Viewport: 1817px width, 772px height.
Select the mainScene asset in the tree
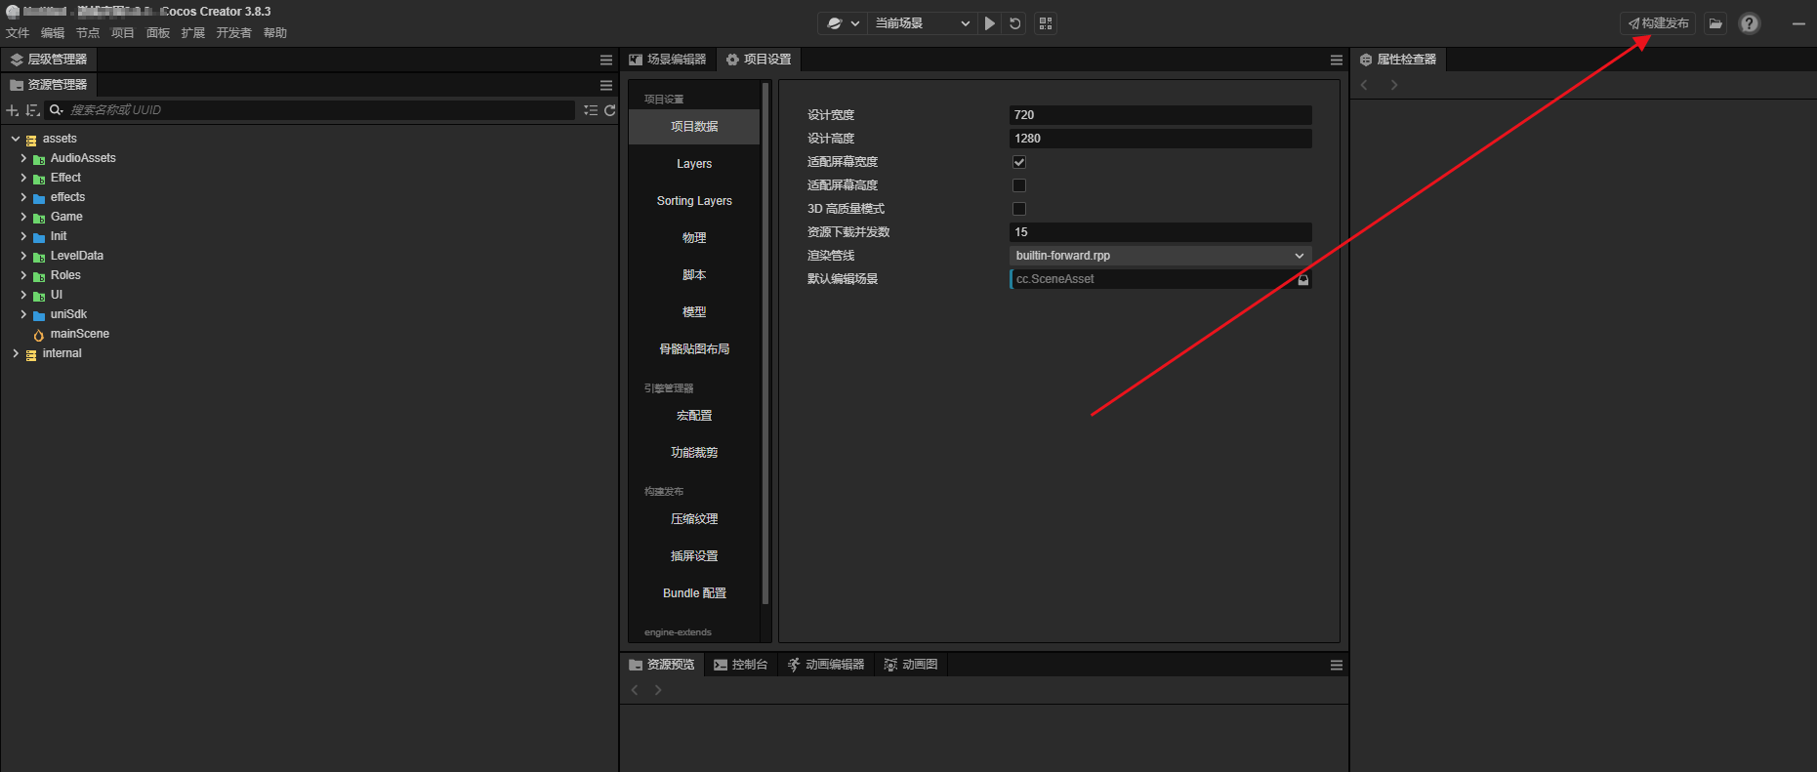point(79,334)
